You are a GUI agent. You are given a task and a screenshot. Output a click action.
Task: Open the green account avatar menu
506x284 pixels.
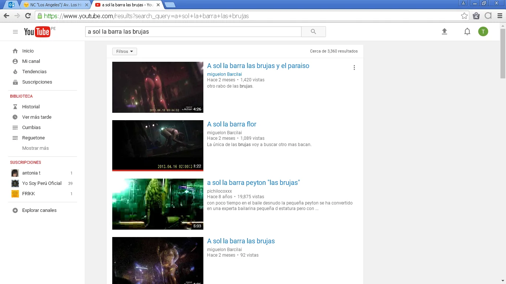pos(483,32)
